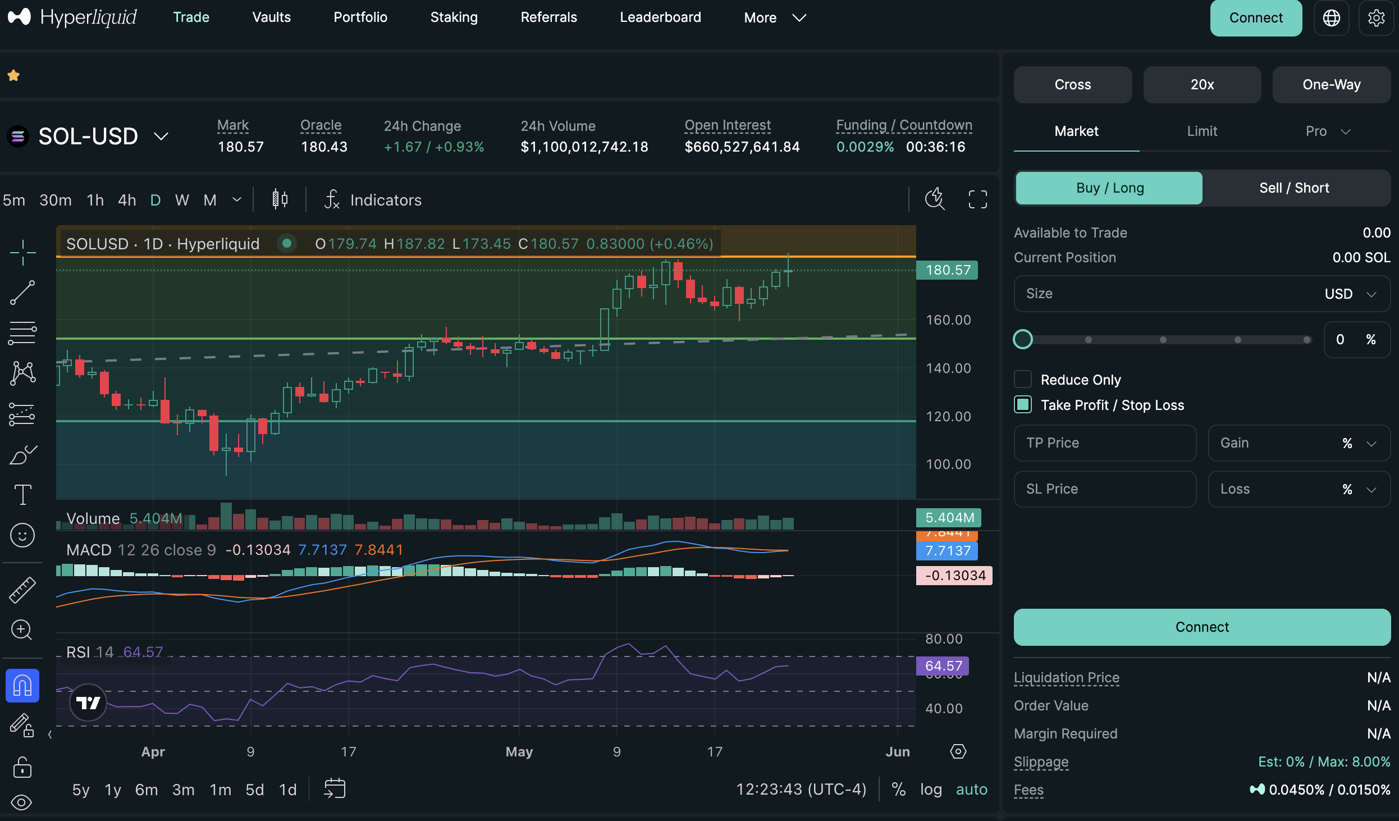Screen dimensions: 1399x821
Task: Toggle lock all drawings
Action: pyautogui.click(x=22, y=767)
